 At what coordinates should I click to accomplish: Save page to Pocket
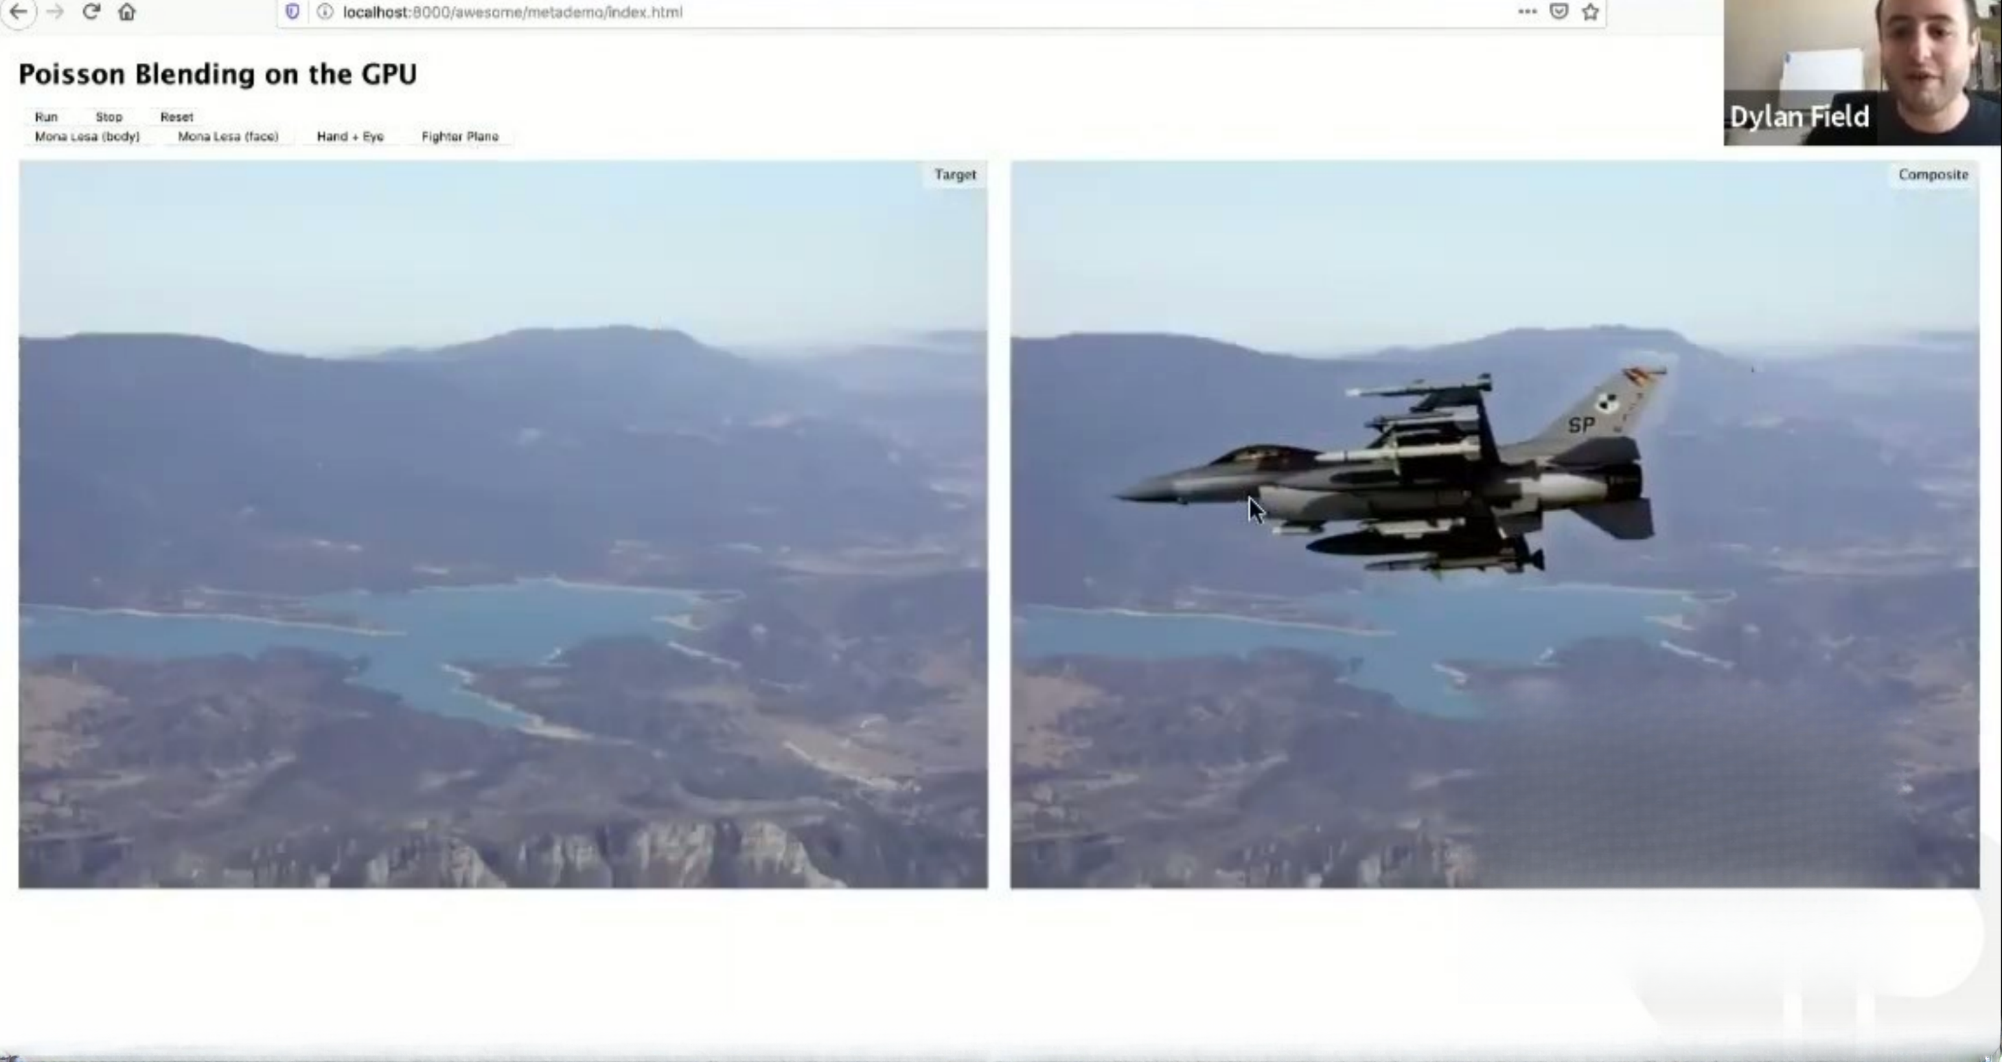point(1558,12)
